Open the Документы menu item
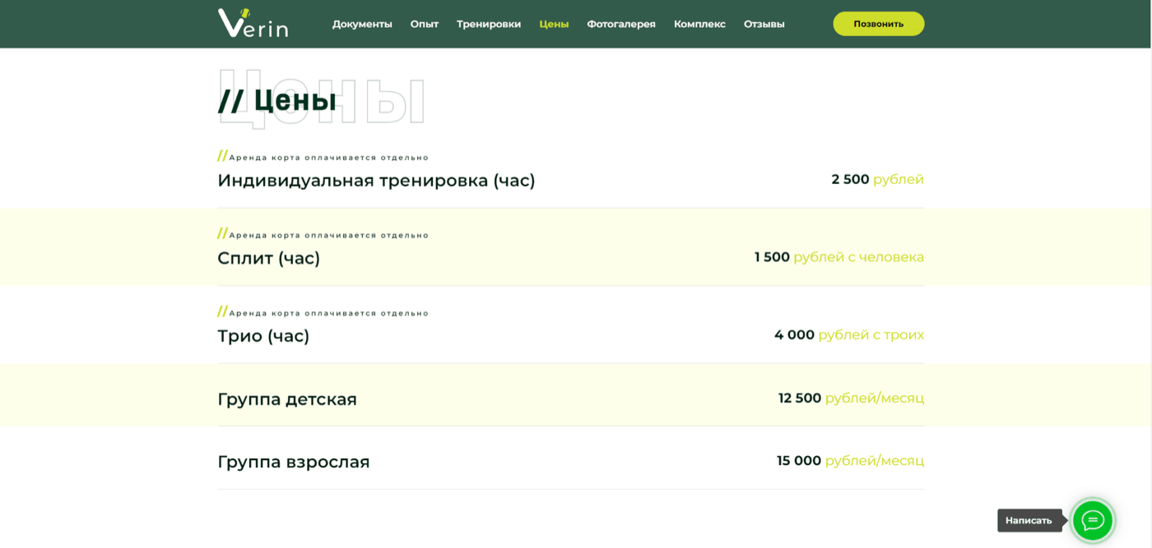 362,24
